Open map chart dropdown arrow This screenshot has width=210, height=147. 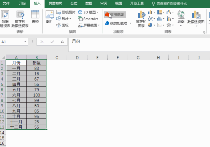(181, 26)
